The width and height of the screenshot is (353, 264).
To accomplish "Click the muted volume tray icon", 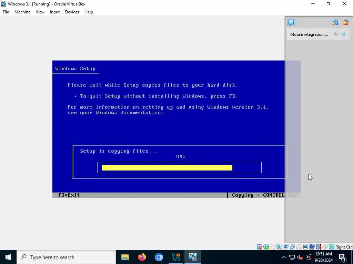I will pyautogui.click(x=300, y=257).
